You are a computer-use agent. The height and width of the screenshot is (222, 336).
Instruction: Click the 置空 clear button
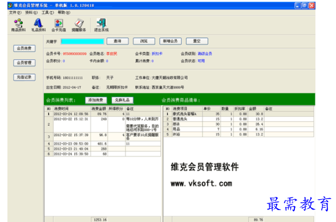coord(197,41)
